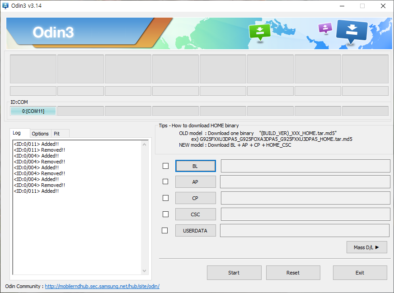394x293 pixels.
Task: Toggle the CSC checkbox
Action: (165, 214)
